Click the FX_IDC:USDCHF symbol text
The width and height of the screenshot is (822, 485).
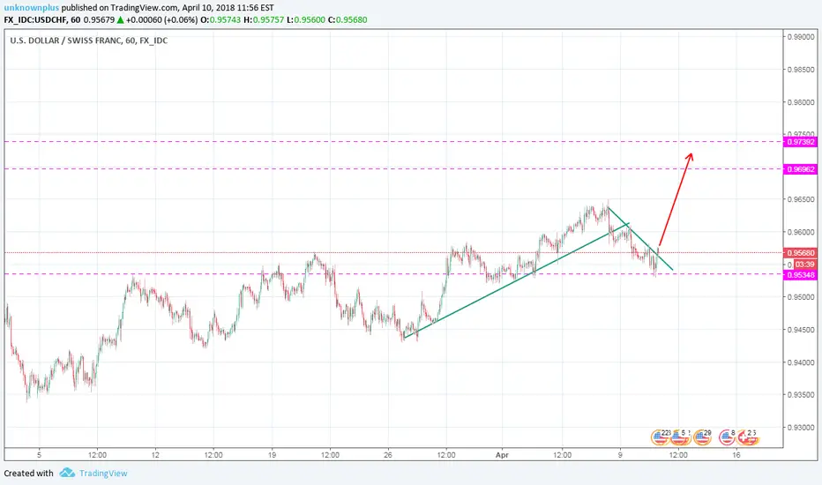click(x=34, y=20)
